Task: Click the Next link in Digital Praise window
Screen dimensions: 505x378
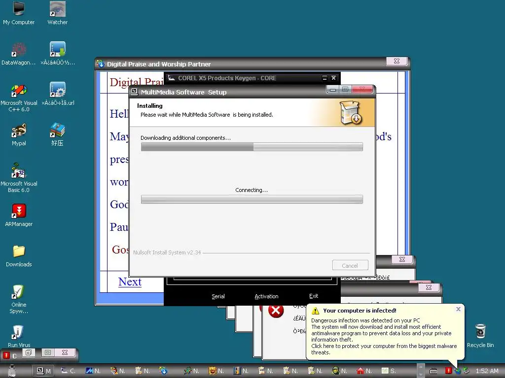Action: pyautogui.click(x=130, y=282)
